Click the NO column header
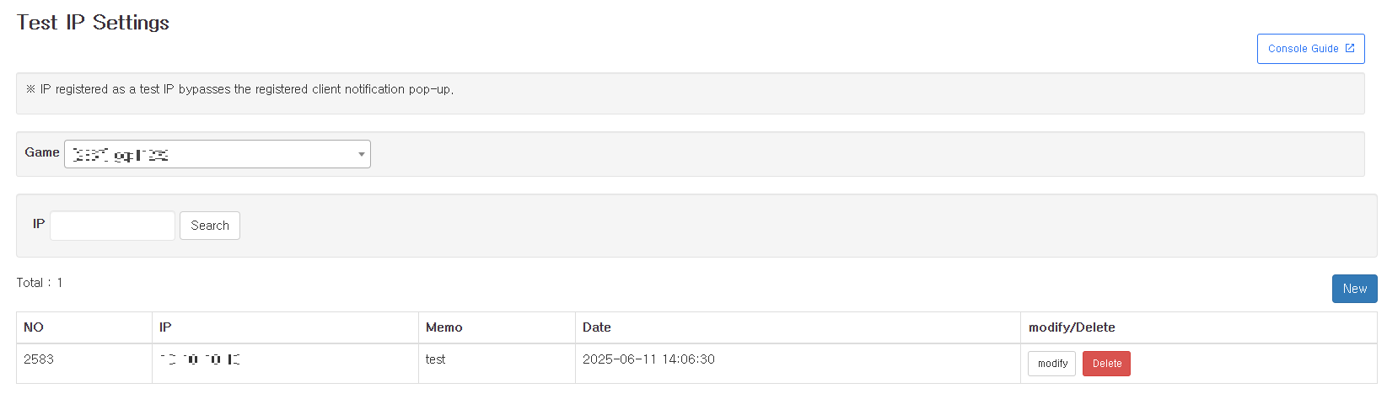 [34, 327]
